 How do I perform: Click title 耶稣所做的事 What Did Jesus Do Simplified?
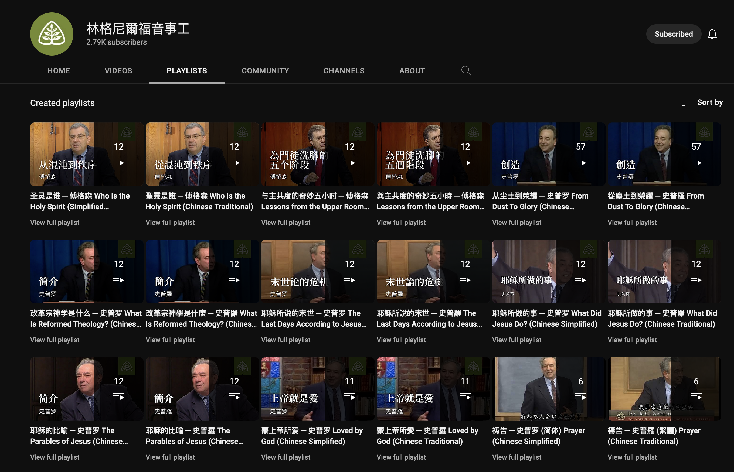[x=547, y=319]
